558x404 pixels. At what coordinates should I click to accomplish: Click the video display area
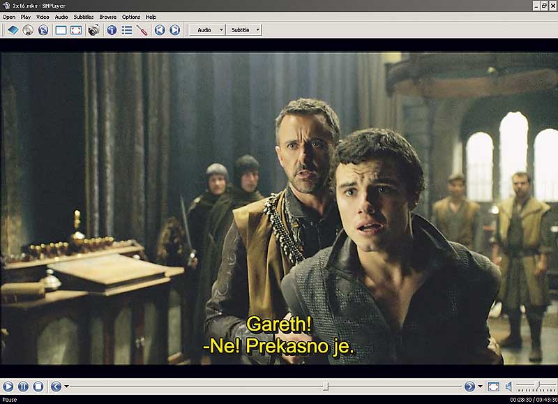pos(279,208)
